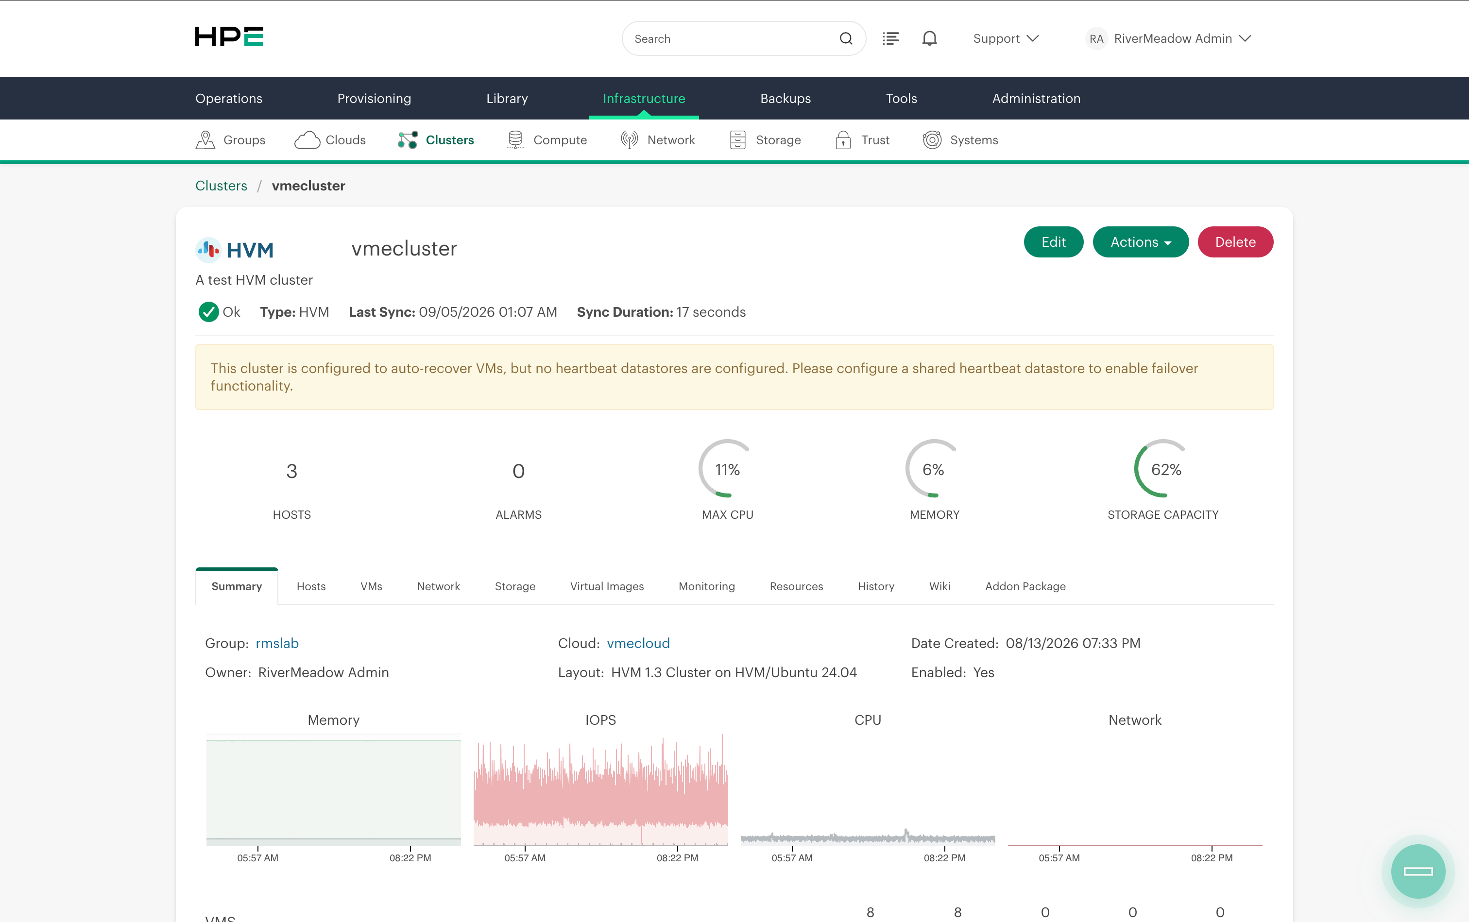Click the Memory usage chart

(334, 790)
